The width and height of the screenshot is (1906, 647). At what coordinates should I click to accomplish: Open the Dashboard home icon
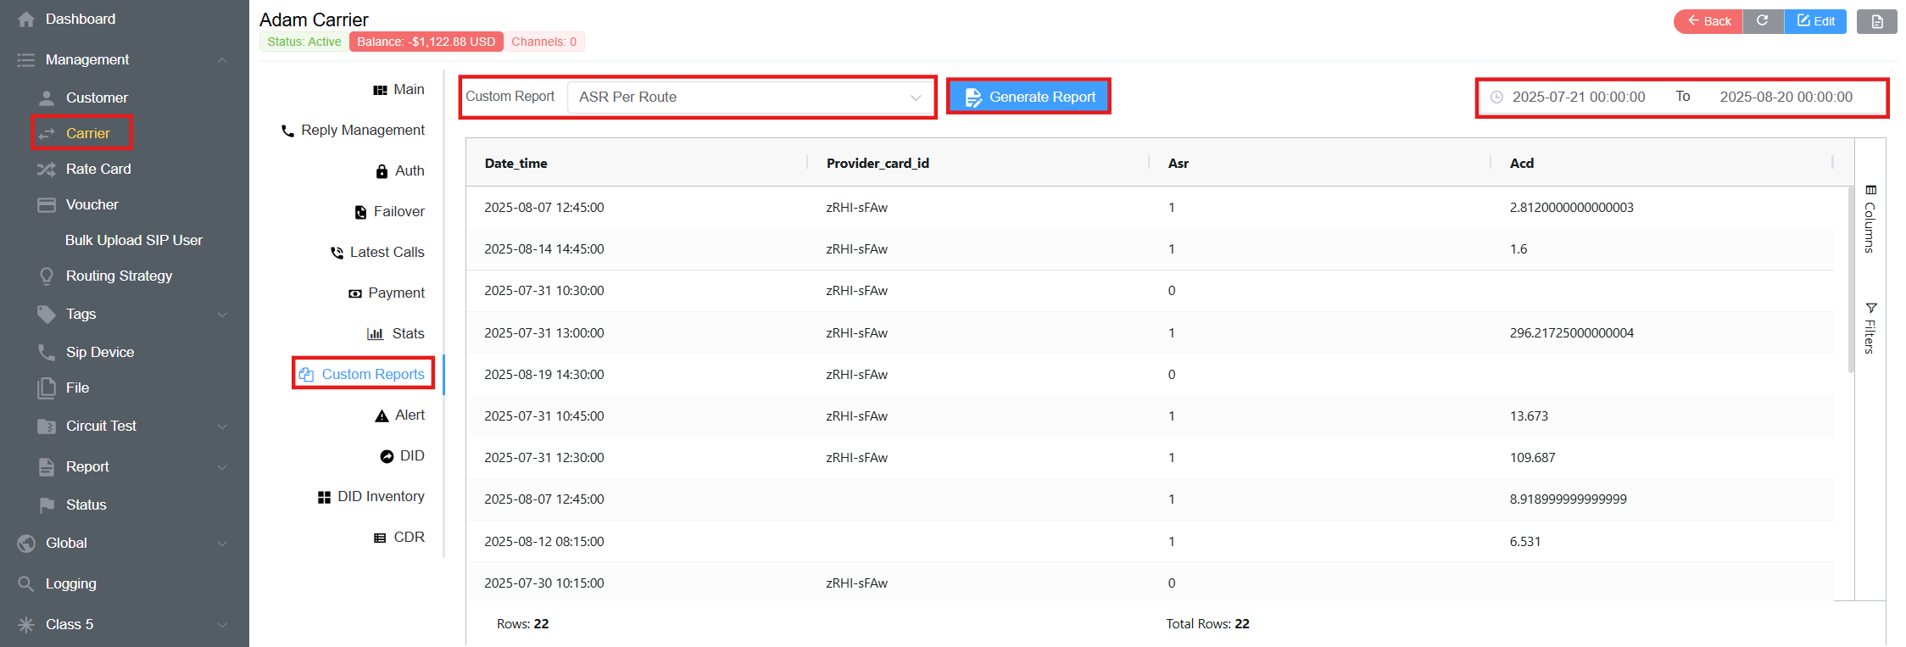coord(26,19)
